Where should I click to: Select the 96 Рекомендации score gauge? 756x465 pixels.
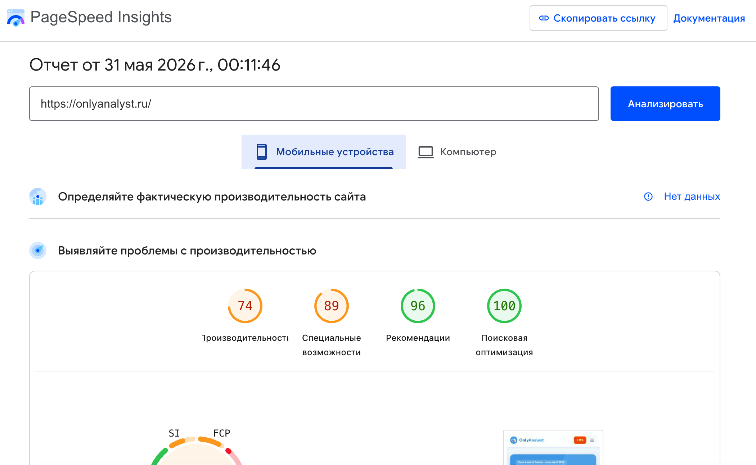point(418,306)
